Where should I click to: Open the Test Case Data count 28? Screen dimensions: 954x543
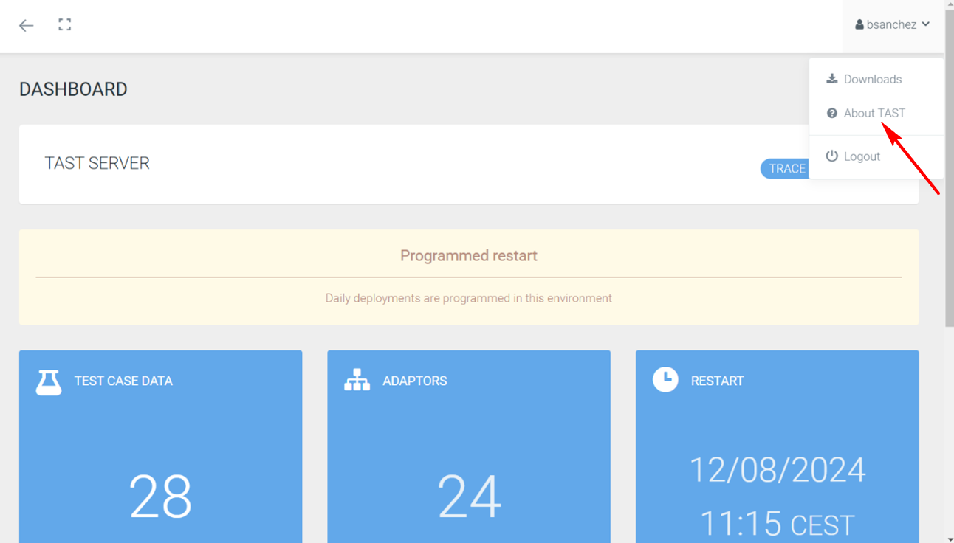160,496
